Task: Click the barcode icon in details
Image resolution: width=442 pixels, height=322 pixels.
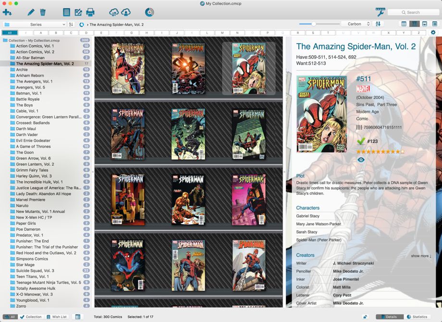Action: click(359, 127)
